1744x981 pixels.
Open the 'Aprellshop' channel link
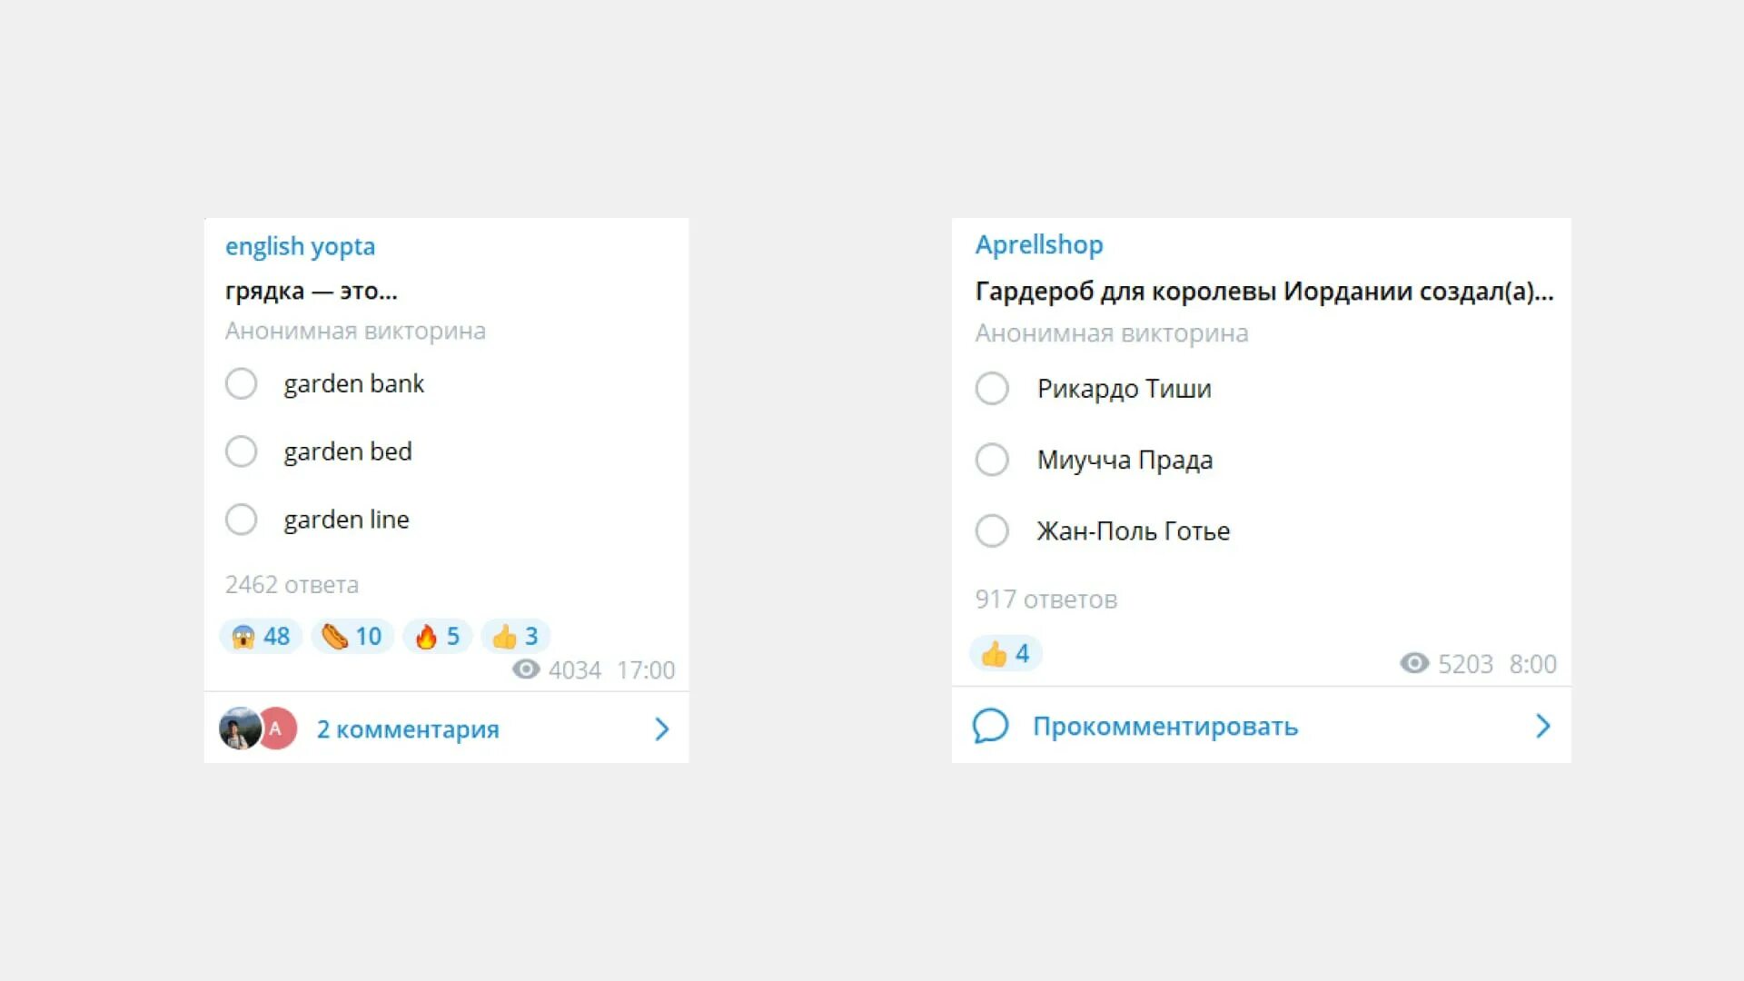click(1039, 244)
